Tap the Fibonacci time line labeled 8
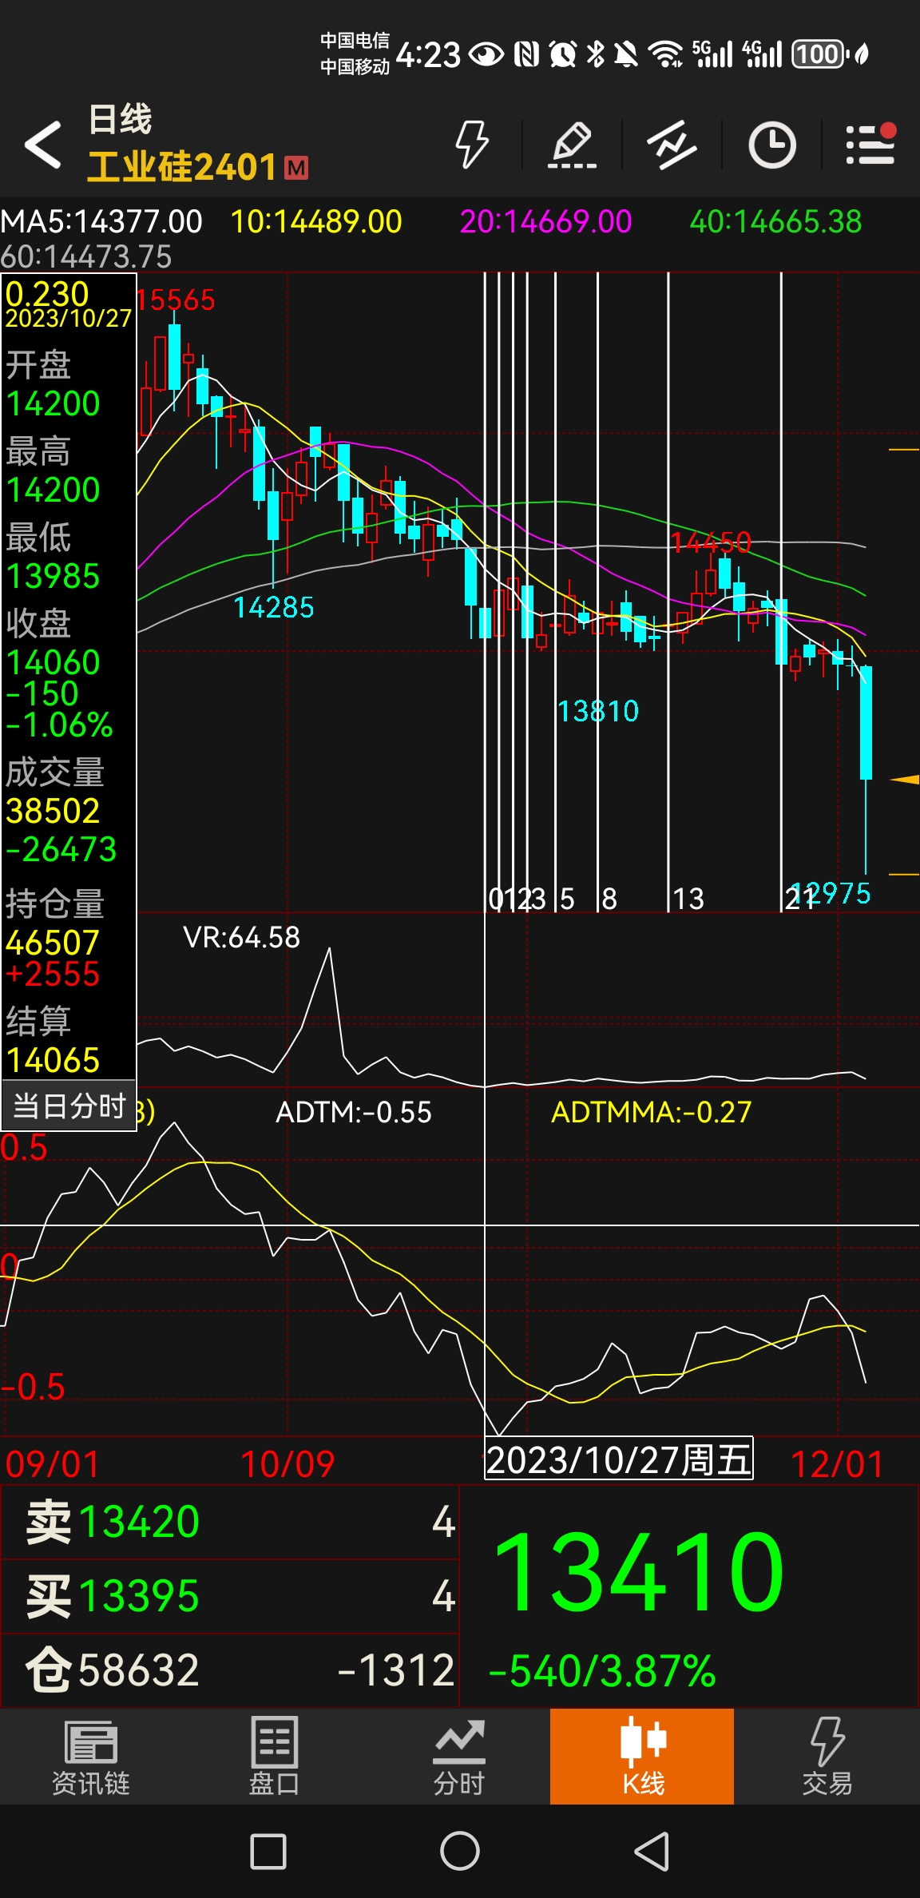This screenshot has width=920, height=1898. pyautogui.click(x=598, y=591)
